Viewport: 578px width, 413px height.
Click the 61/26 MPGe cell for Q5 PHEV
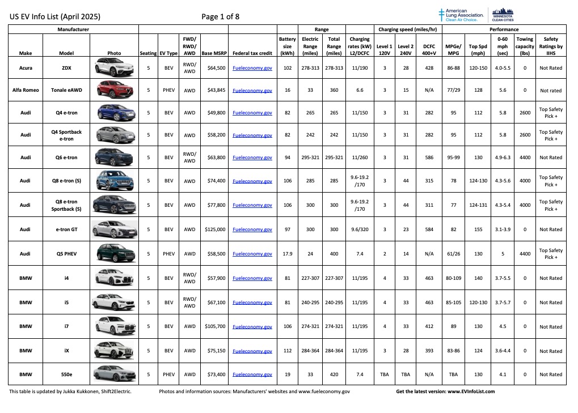(x=453, y=254)
